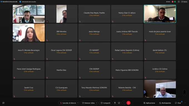Image resolution: width=189 pixels, height=106 pixels.
Task: Select the Rafael Juárez Gayardo (Colima) tile
Action: pyautogui.click(x=127, y=51)
